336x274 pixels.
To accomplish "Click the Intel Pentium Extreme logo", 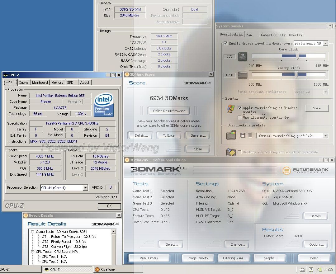I will 104,105.
